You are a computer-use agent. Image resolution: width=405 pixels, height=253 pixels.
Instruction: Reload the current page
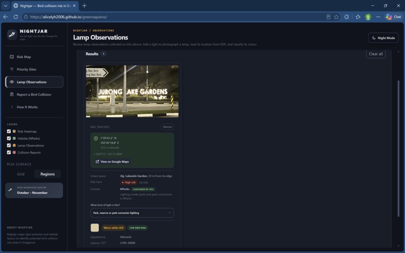tap(16, 17)
